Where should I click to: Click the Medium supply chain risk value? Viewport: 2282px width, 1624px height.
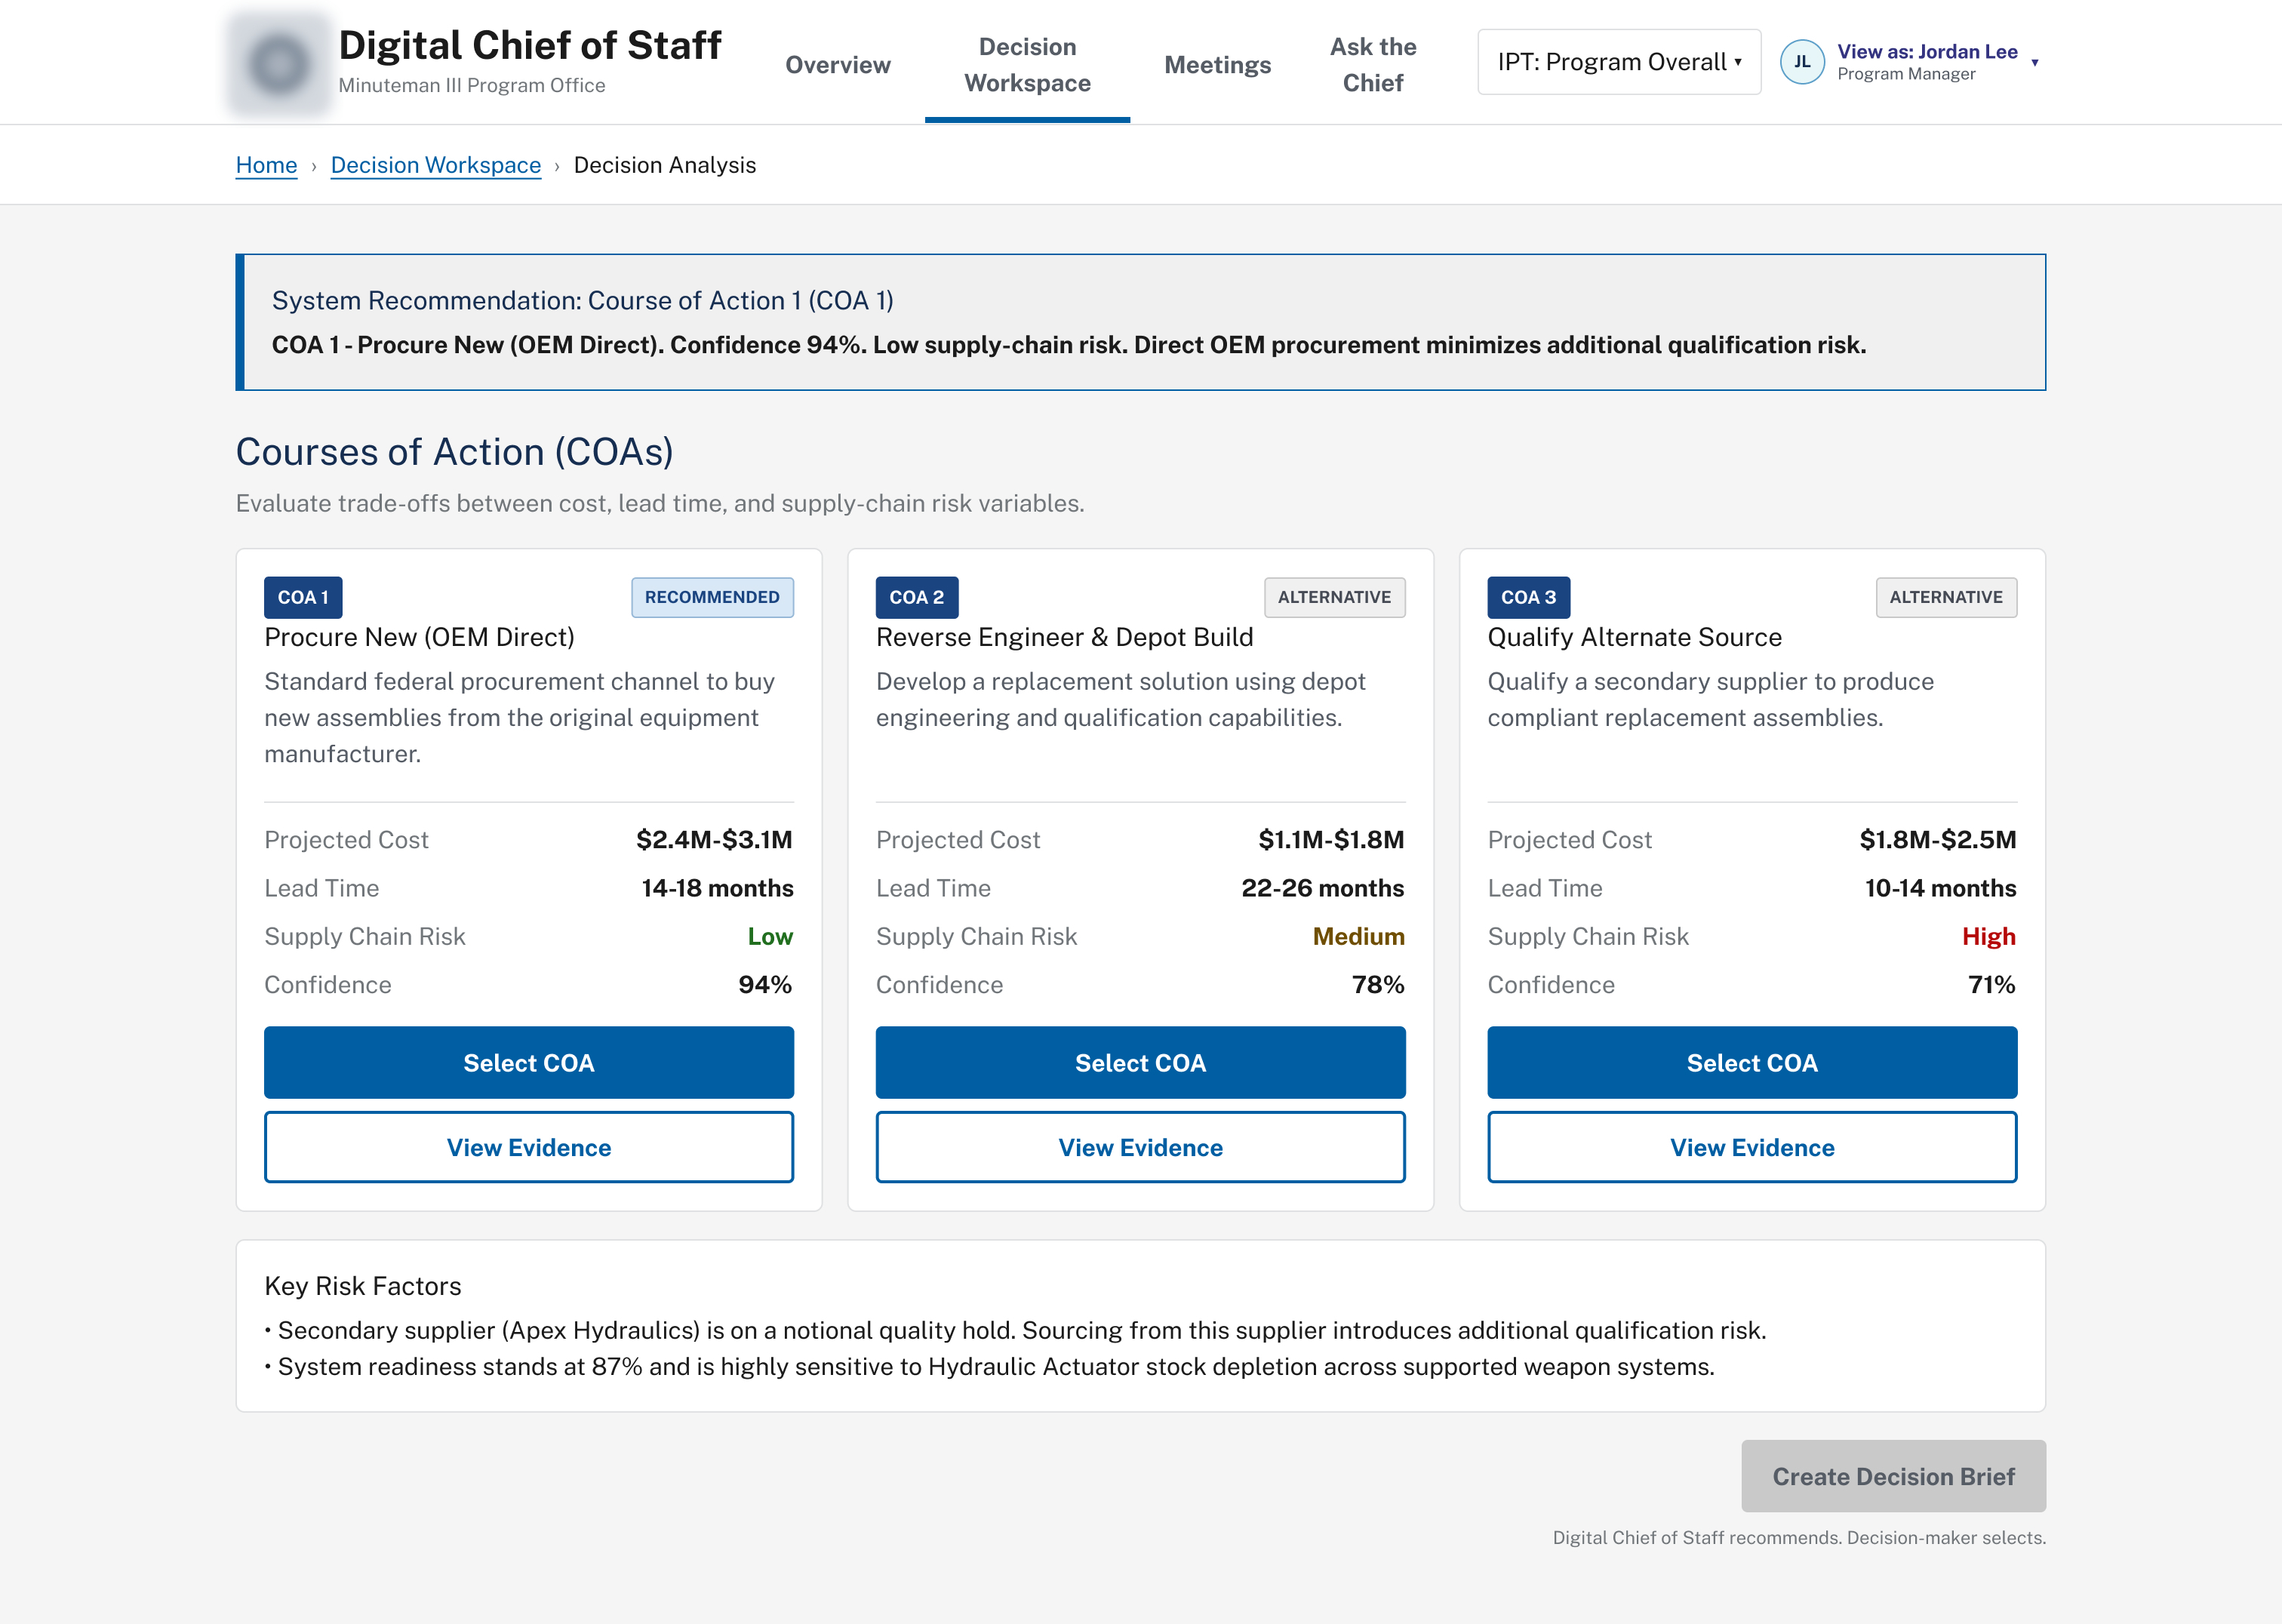1358,936
